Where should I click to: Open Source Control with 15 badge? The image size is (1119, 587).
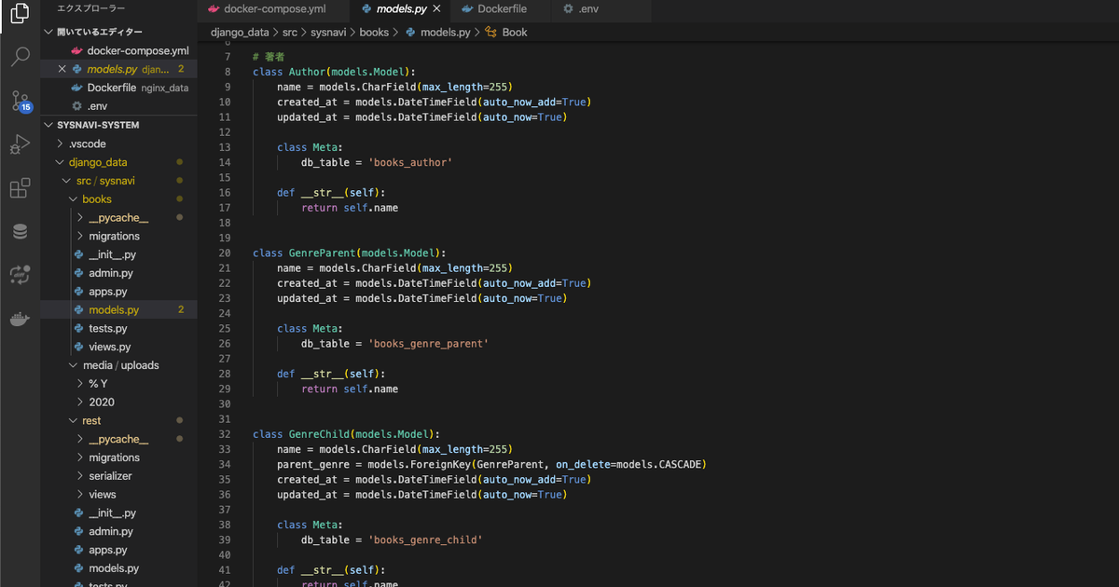(20, 101)
